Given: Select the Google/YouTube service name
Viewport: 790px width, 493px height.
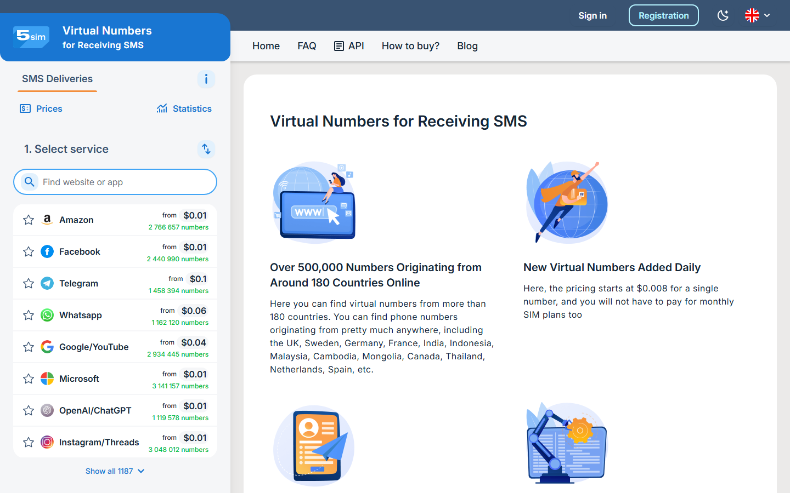Looking at the screenshot, I should coord(94,347).
